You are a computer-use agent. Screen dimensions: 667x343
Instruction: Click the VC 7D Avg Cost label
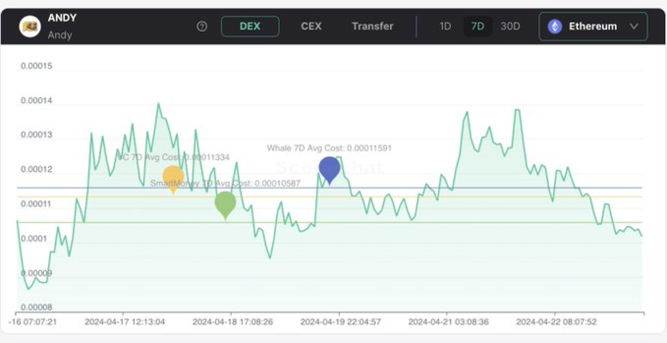[x=173, y=157]
